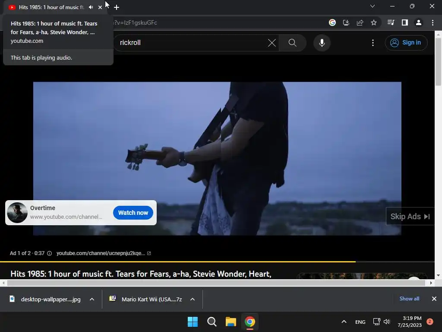Mute the tab with the speaker icon
Viewport: 442px width, 332px height.
pos(91,7)
